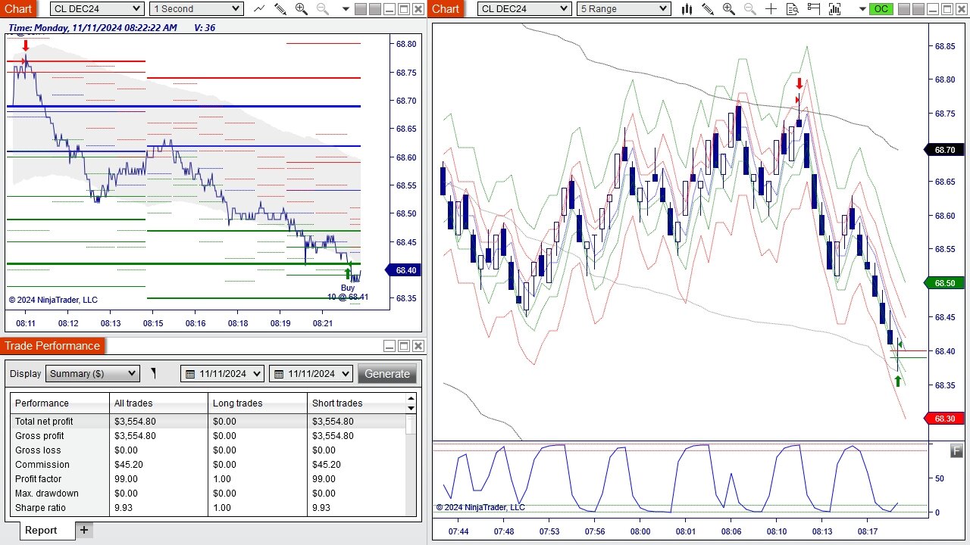Viewport: 970px width, 545px height.
Task: Click red 68.30 price marker on right axis
Action: 944,419
